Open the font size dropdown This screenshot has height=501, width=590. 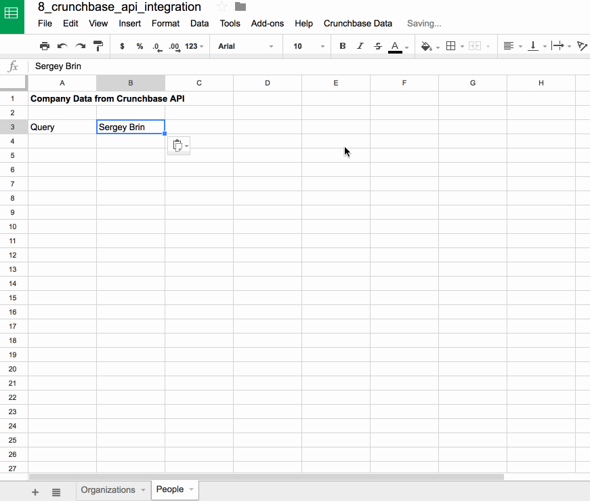pyautogui.click(x=308, y=46)
